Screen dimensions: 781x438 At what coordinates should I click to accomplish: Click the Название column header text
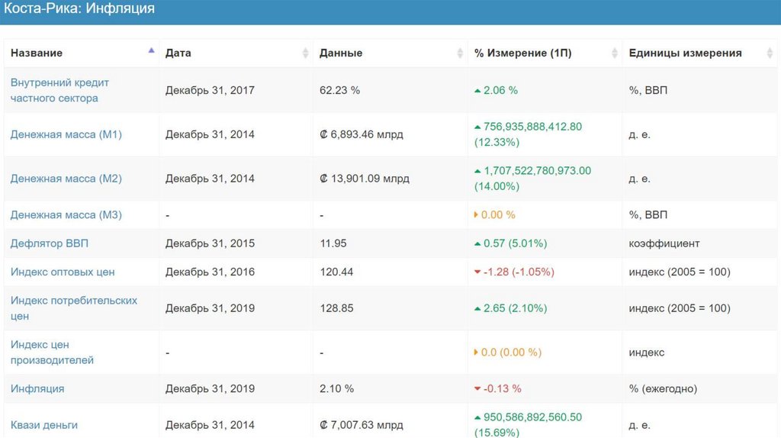click(37, 53)
